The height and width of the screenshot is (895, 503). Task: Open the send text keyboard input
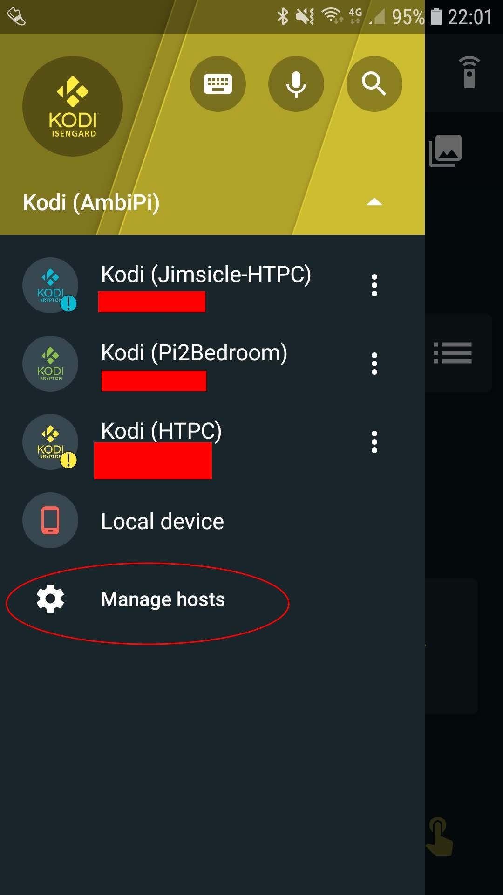pos(218,83)
